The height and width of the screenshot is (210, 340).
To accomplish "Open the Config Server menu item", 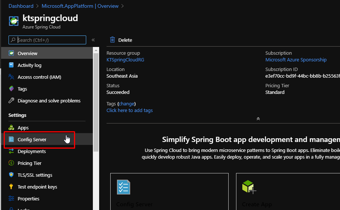I will 32,140.
